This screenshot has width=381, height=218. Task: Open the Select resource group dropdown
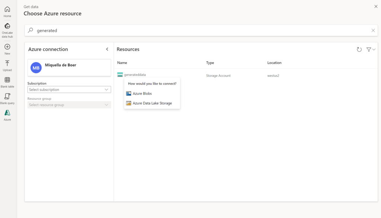69,105
